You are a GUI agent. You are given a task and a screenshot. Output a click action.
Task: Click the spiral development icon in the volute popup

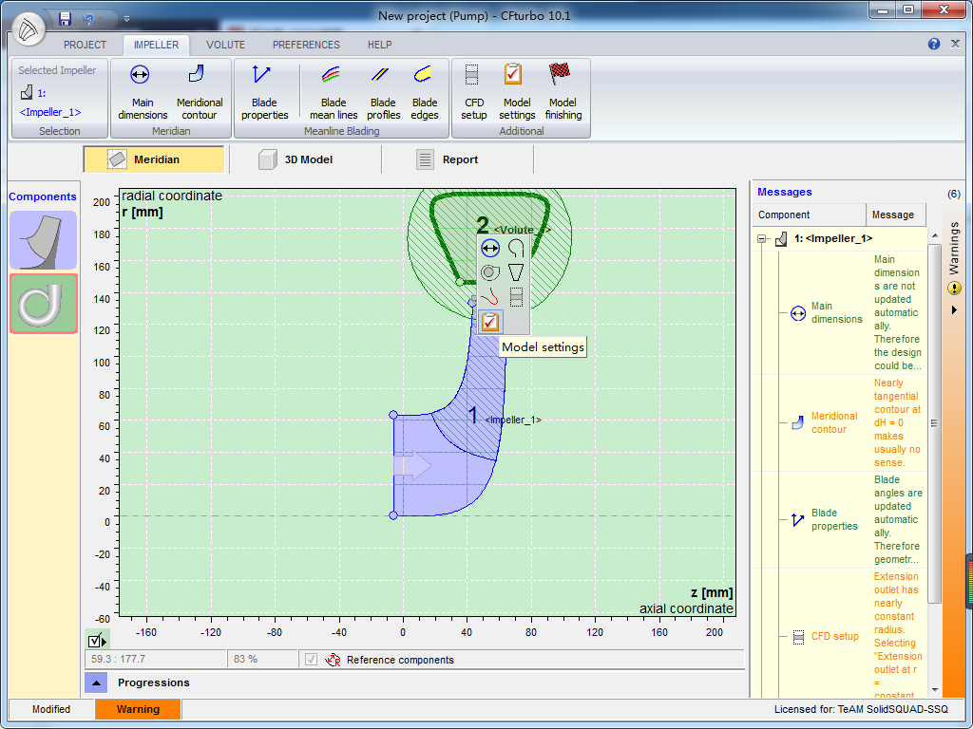(516, 249)
